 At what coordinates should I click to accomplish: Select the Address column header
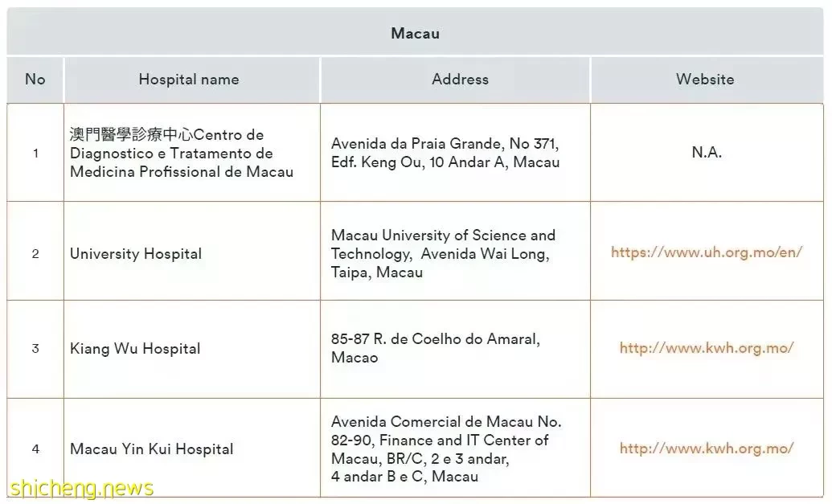tap(460, 80)
